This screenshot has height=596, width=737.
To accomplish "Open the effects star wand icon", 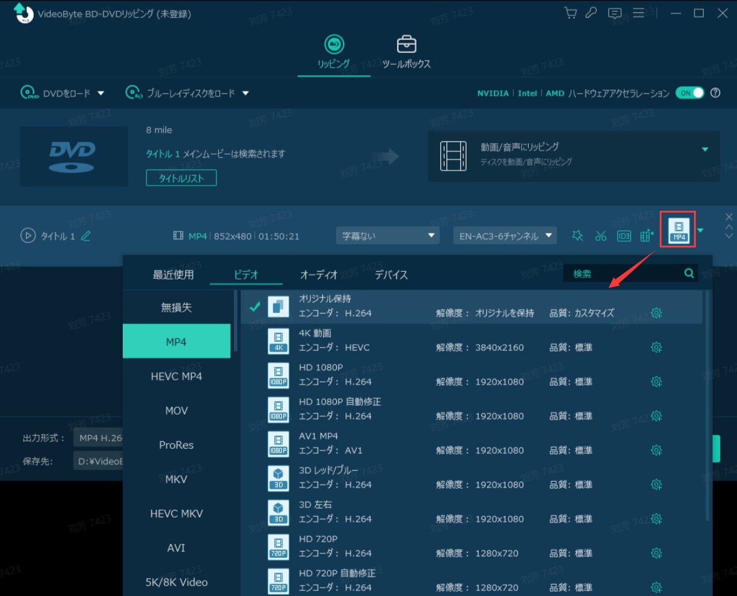I will click(x=577, y=236).
